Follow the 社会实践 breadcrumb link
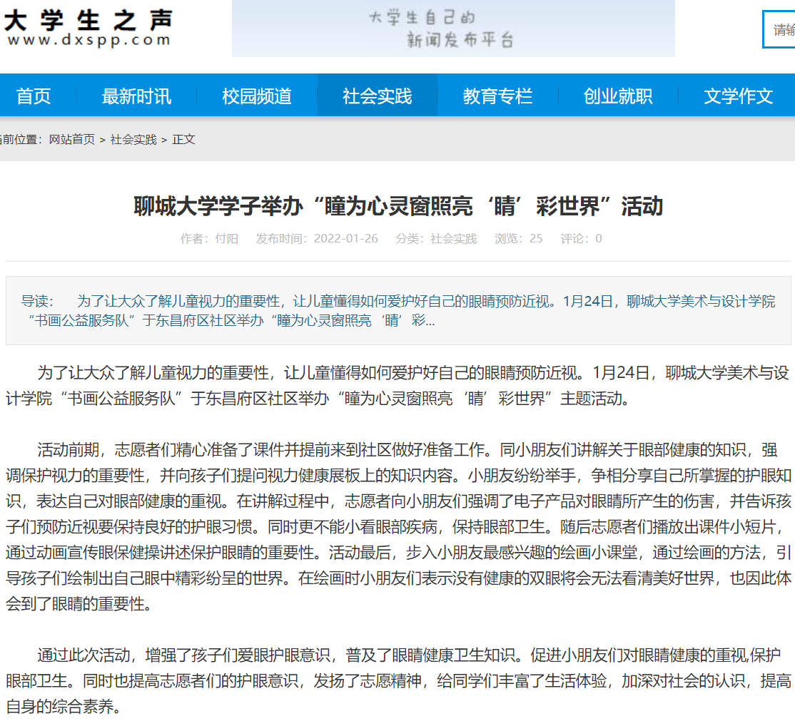795x726 pixels. click(x=133, y=139)
